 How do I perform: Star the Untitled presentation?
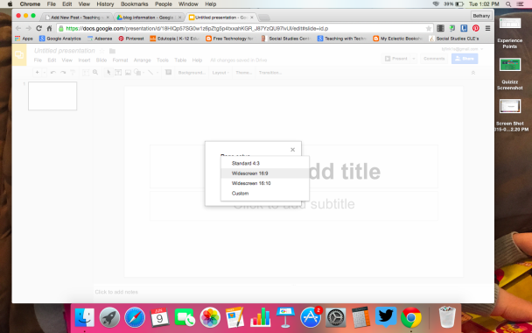[x=101, y=51]
